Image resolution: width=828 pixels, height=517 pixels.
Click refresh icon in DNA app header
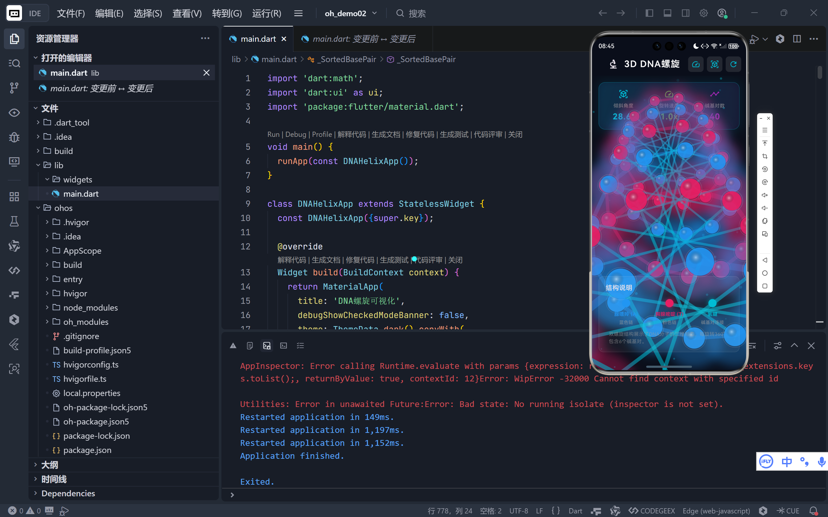[x=733, y=64]
